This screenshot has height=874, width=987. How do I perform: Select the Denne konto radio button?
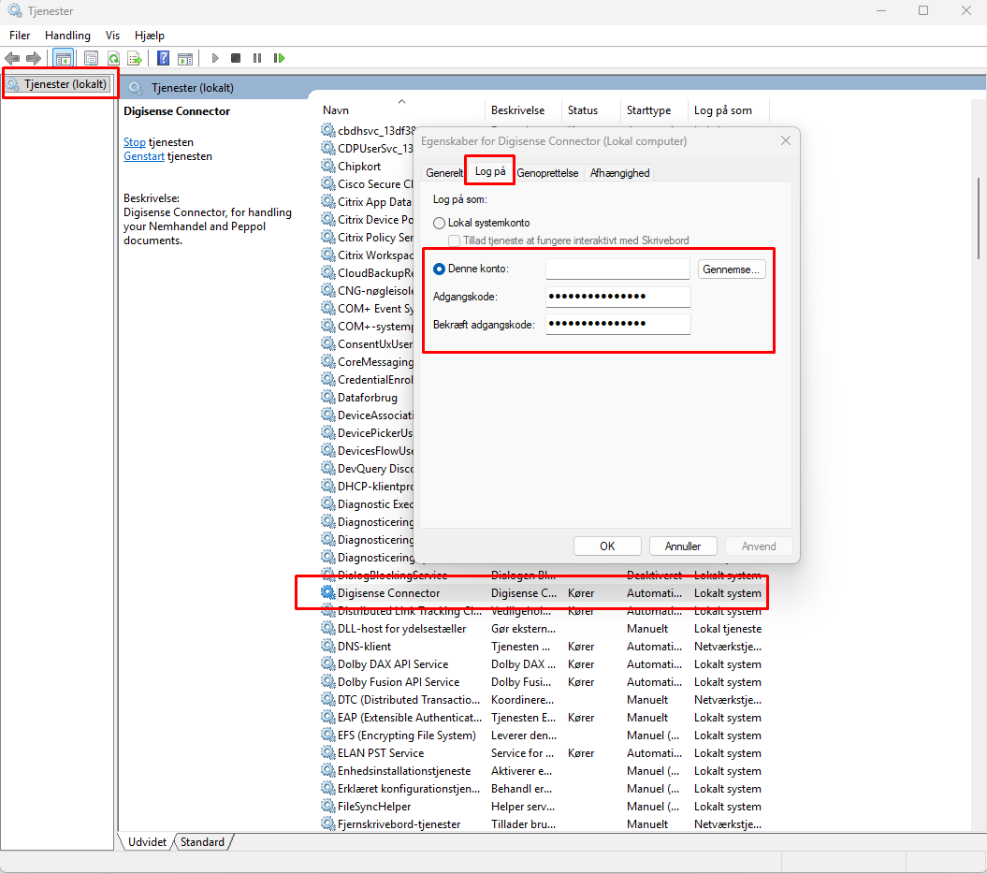click(440, 269)
